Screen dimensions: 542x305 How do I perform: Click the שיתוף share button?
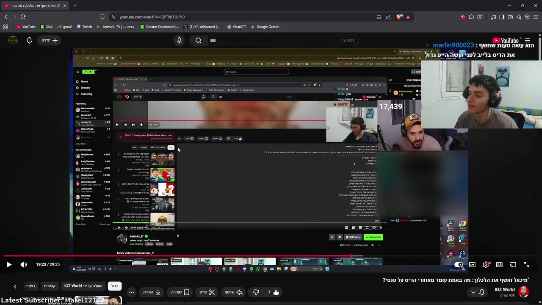click(x=233, y=292)
